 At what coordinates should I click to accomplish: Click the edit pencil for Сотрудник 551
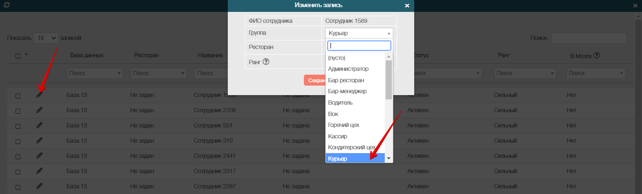click(39, 126)
